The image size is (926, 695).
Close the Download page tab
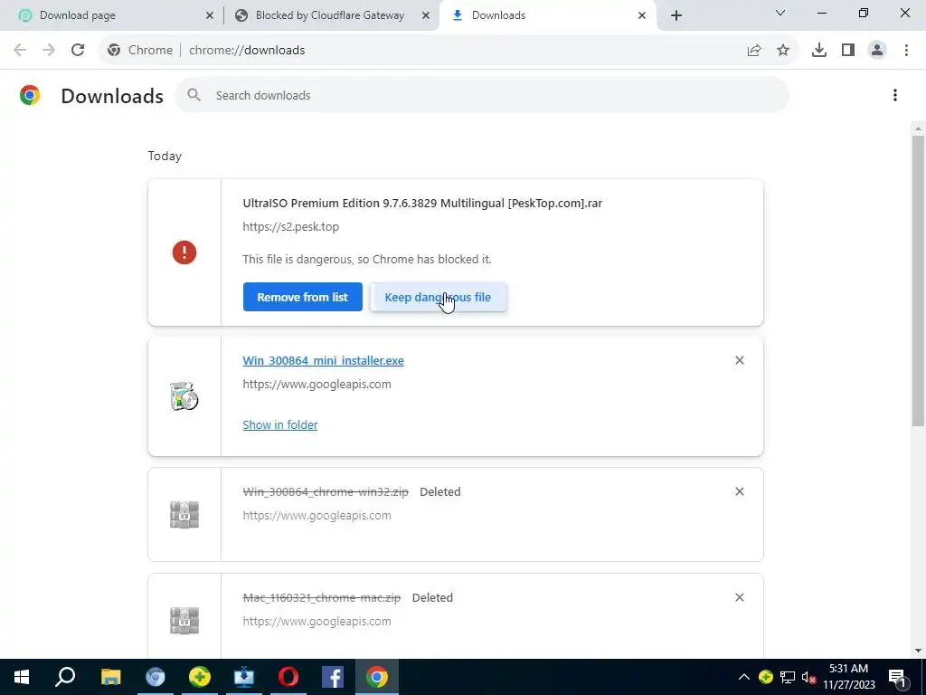pos(210,16)
